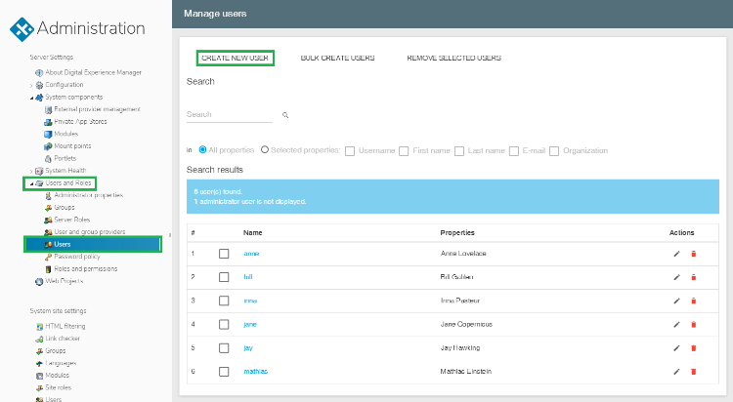Edit user bill with pencil icon

coord(676,277)
